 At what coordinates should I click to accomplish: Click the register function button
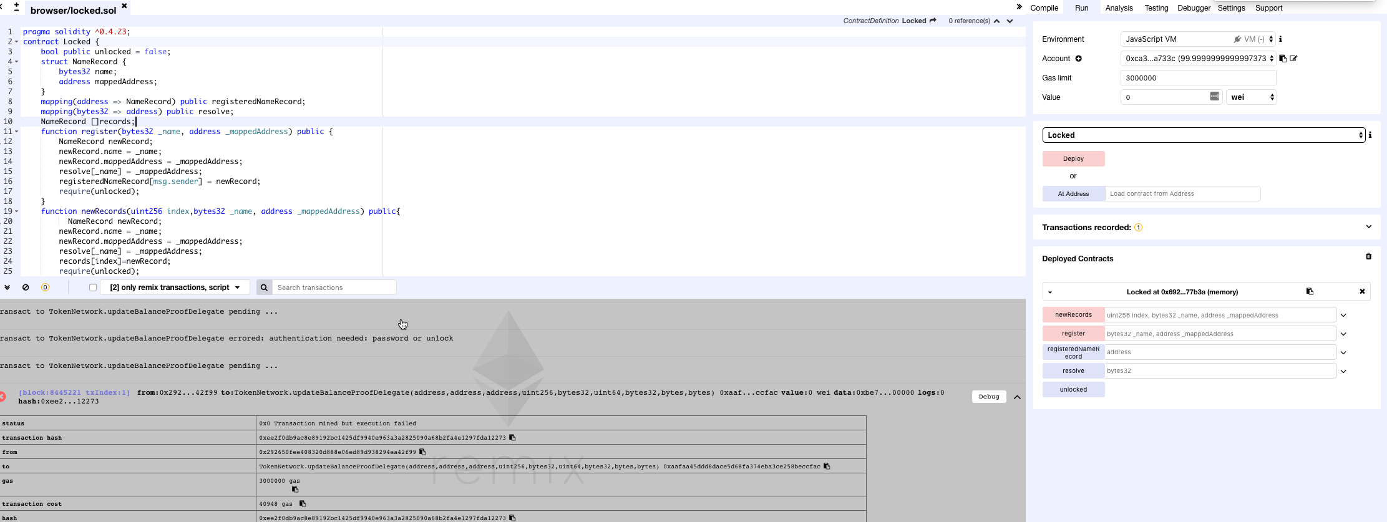tap(1073, 333)
